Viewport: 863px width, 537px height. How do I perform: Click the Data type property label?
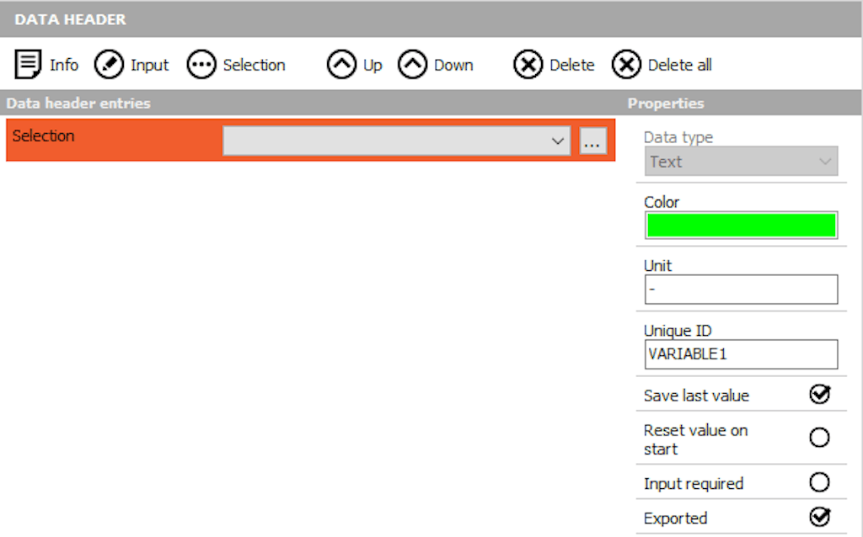point(678,137)
